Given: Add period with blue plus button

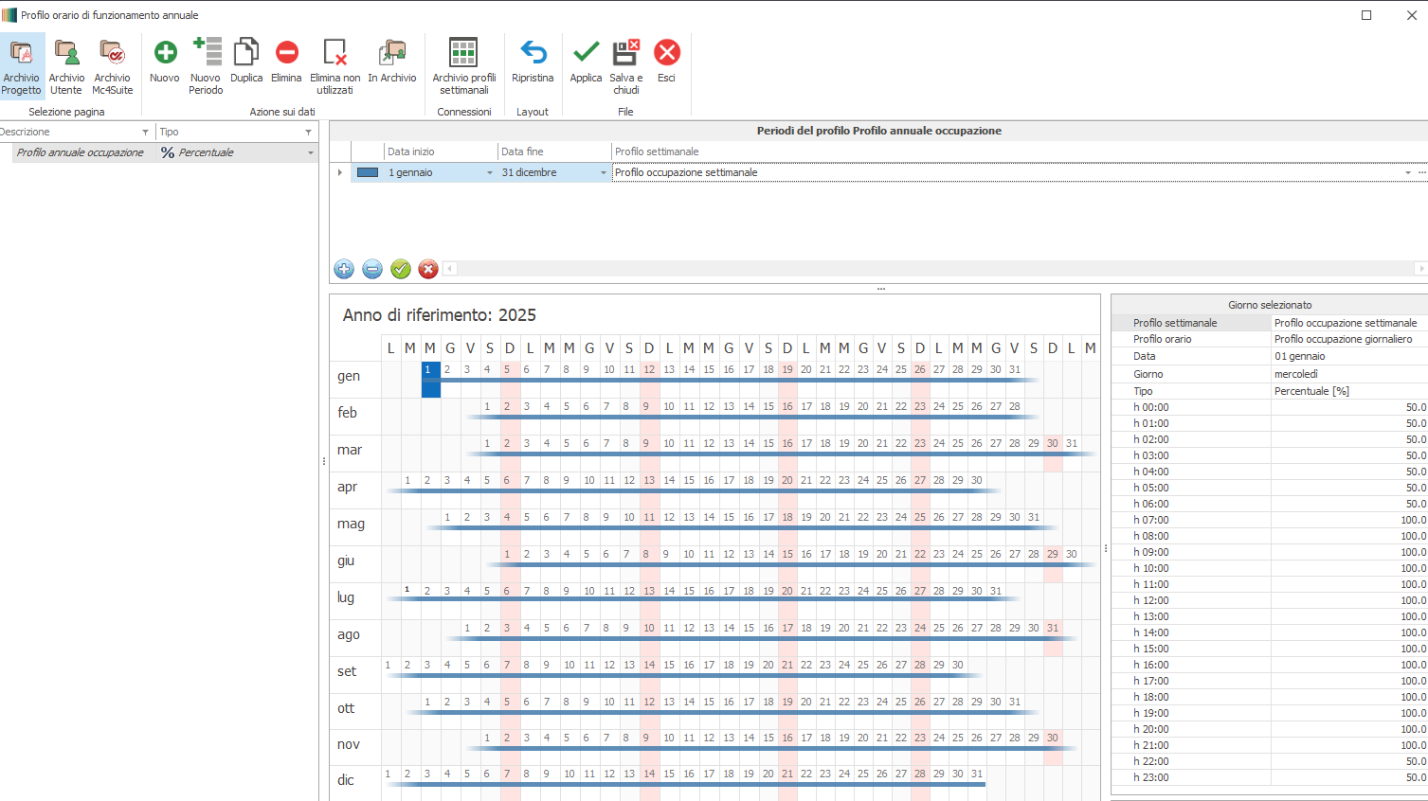Looking at the screenshot, I should point(344,270).
